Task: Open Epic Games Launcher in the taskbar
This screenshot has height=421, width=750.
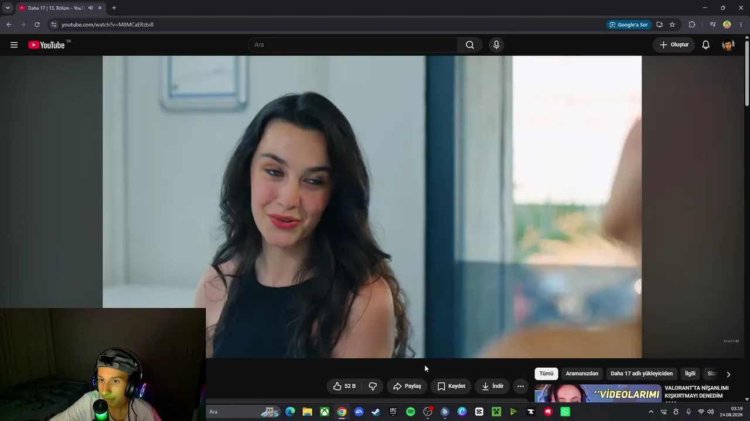Action: [393, 412]
